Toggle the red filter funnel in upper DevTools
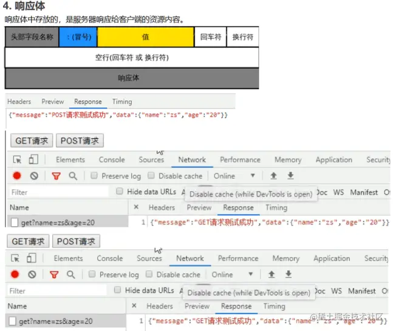Viewport: 393px width, 331px height. pos(56,176)
